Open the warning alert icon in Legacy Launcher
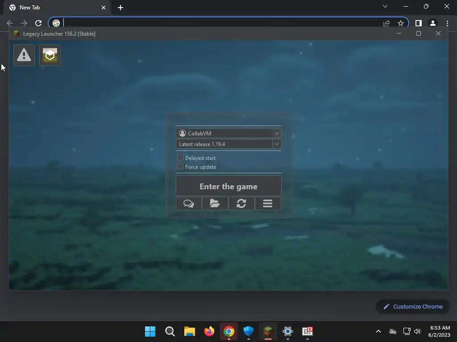 [x=24, y=55]
